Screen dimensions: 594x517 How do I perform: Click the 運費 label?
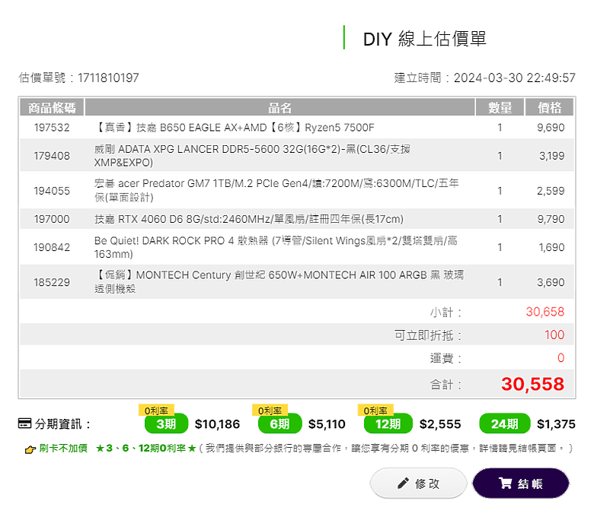coord(445,358)
